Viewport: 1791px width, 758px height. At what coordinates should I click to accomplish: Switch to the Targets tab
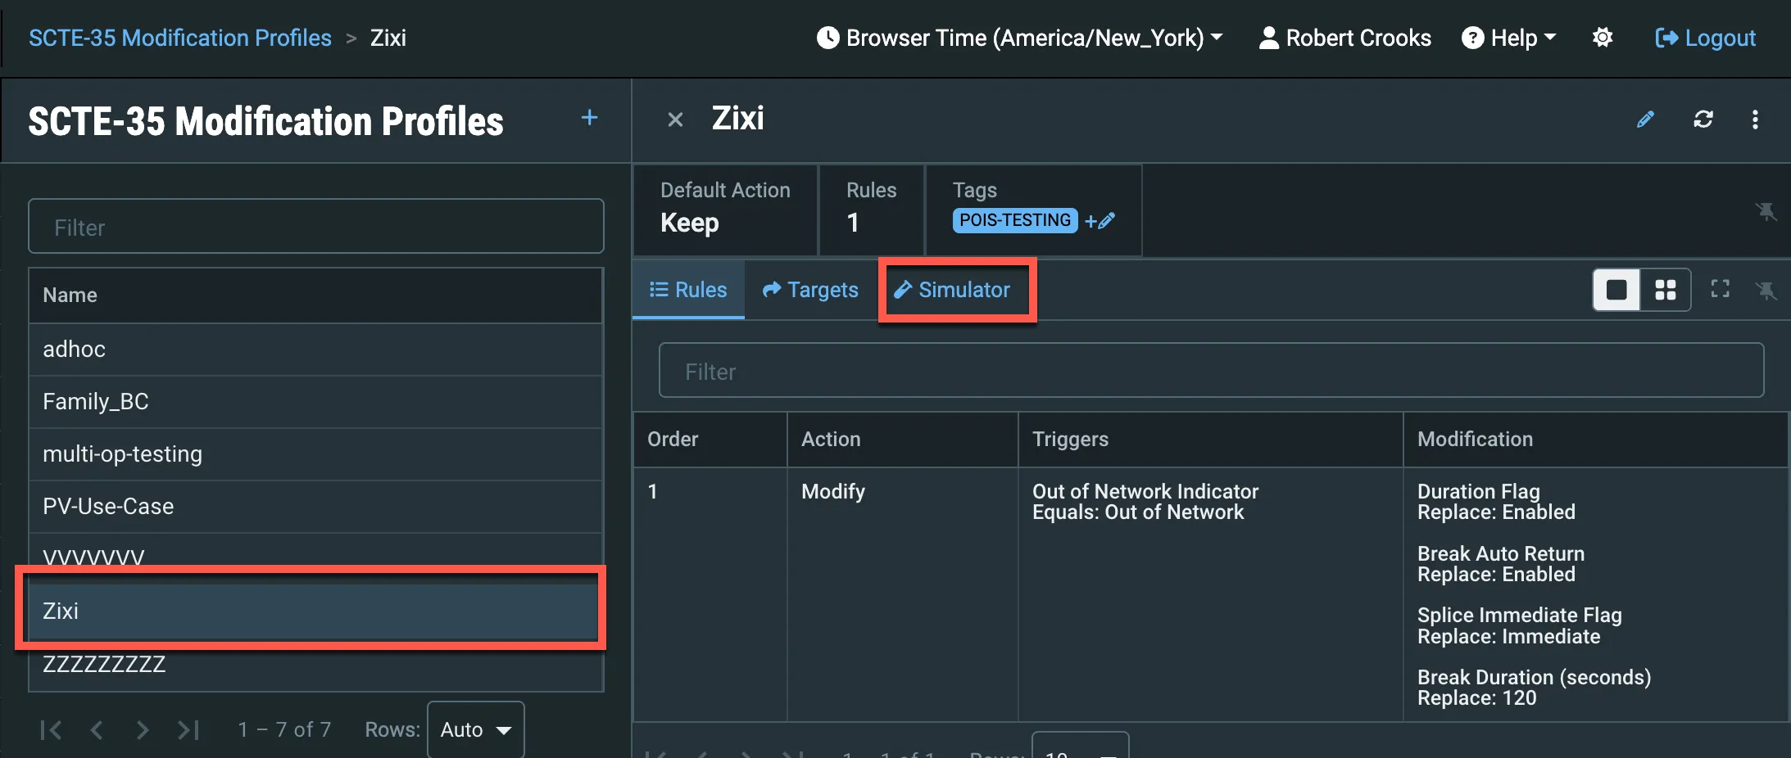tap(810, 290)
